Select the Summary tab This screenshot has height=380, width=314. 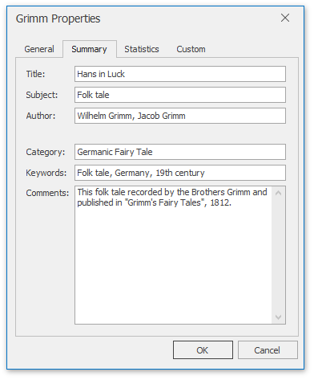tap(90, 49)
